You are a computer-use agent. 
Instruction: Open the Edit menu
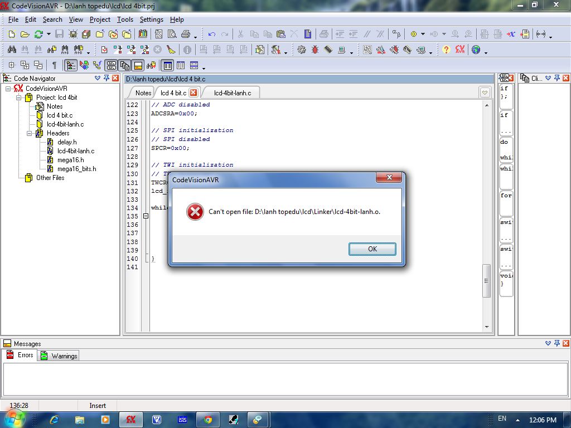[31, 20]
